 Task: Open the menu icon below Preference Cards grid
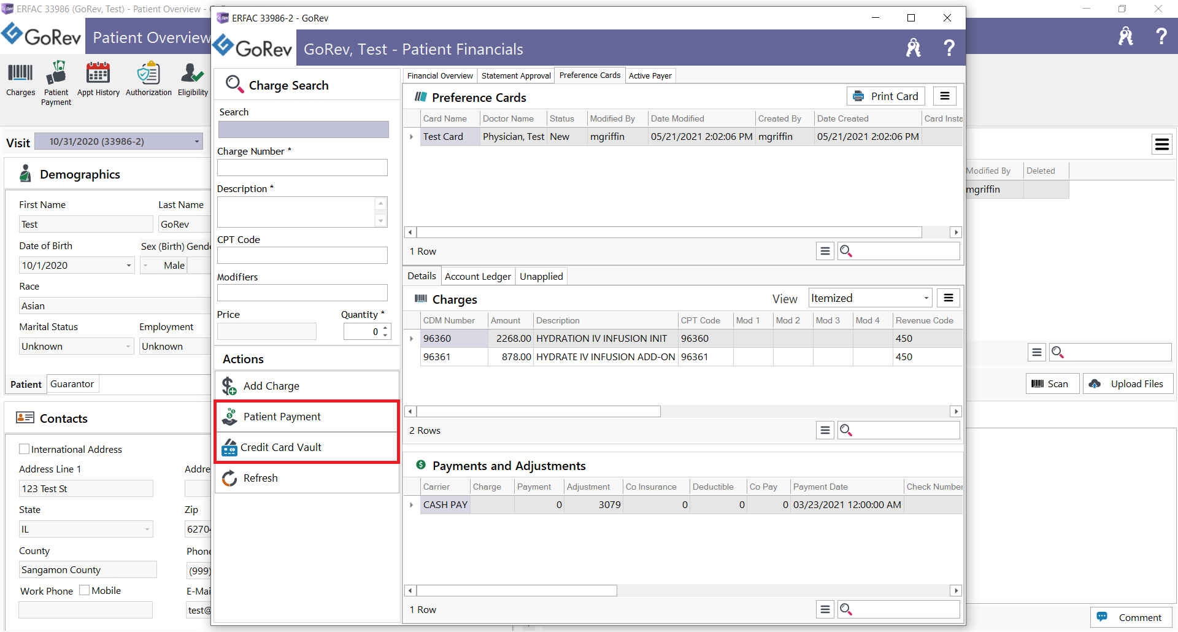[x=825, y=251]
